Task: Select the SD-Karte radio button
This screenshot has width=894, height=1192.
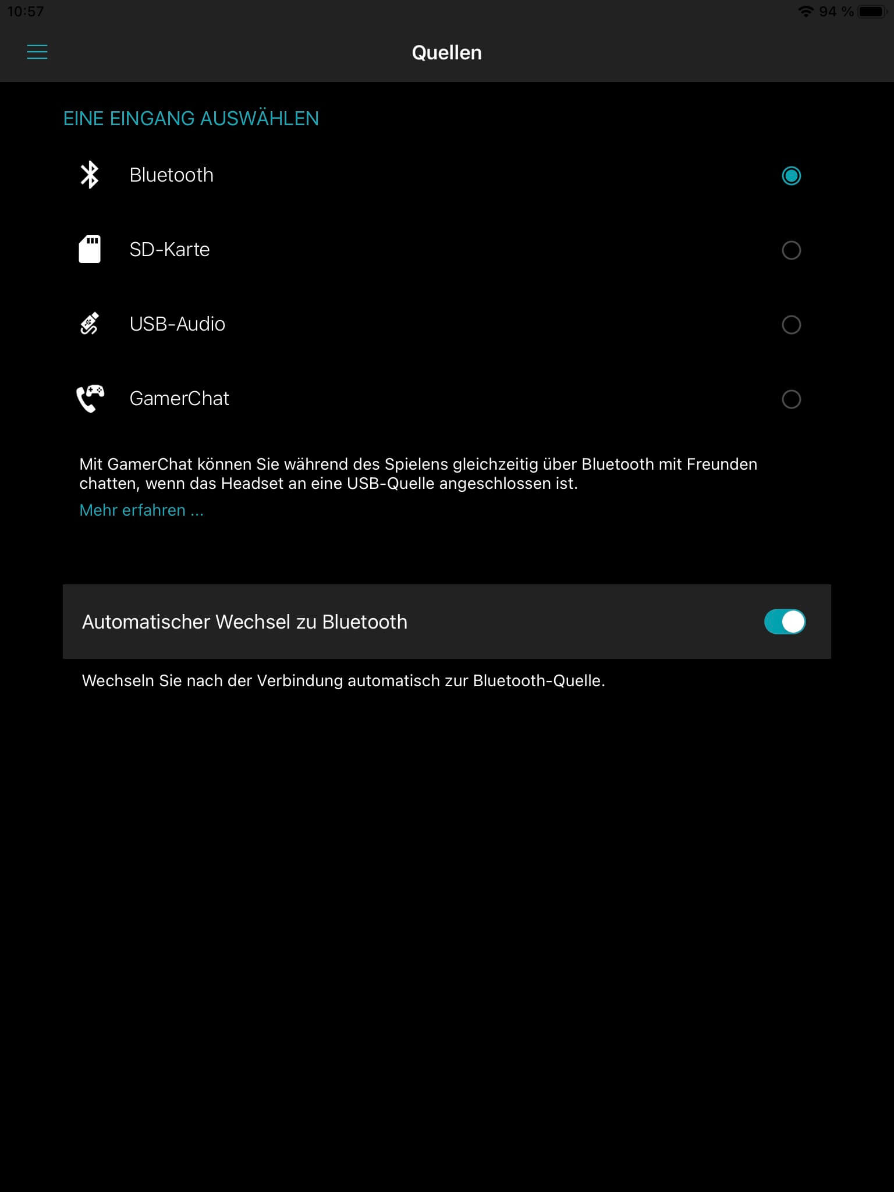Action: point(791,250)
